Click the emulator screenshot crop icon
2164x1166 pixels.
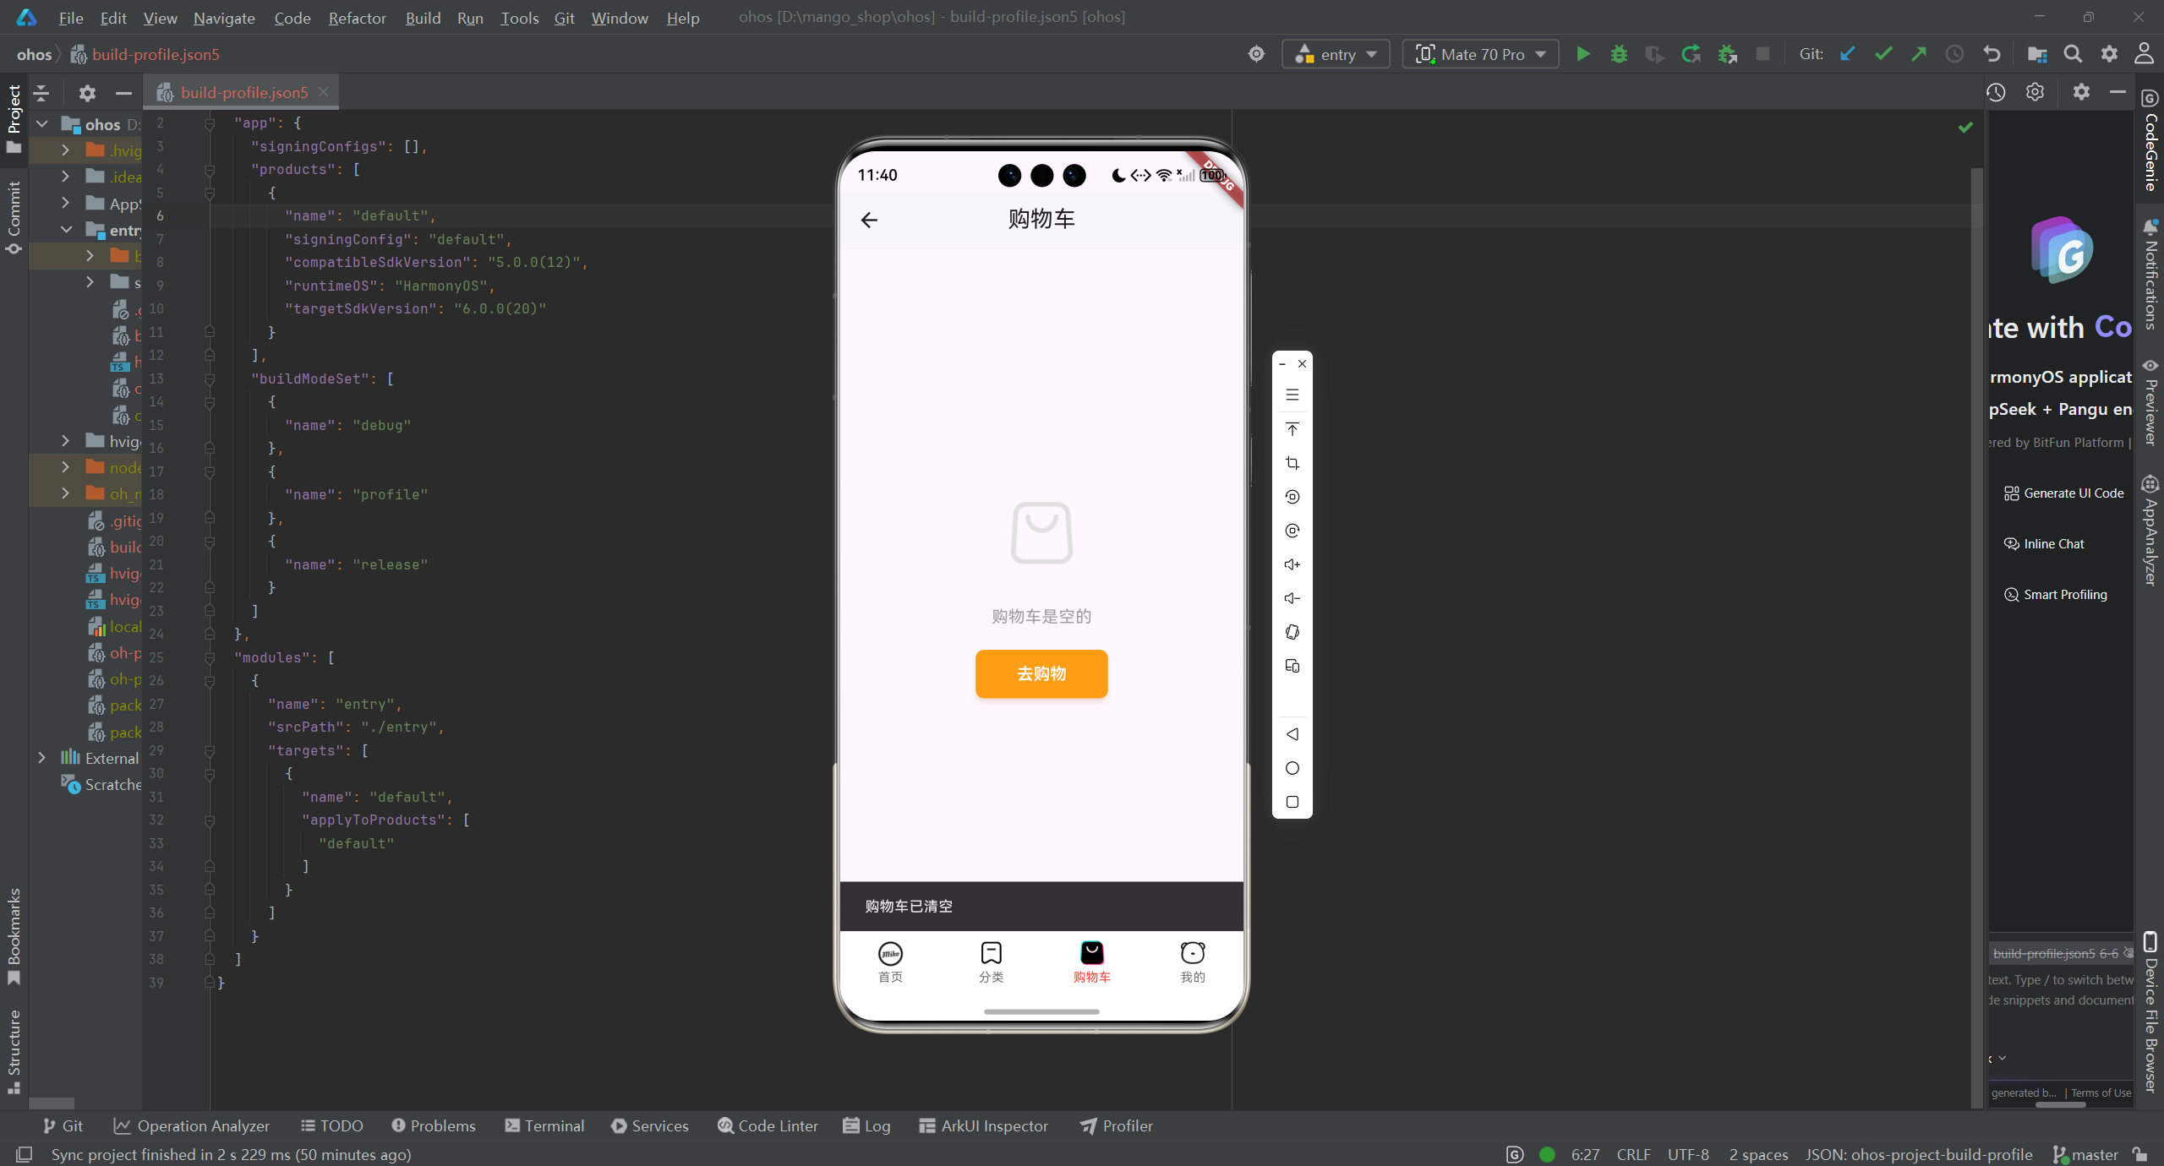(x=1292, y=463)
